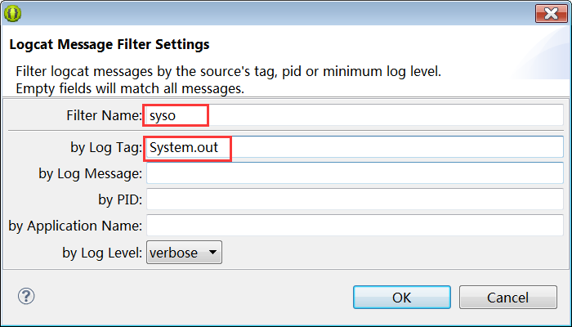This screenshot has height=327, width=572.
Task: Click the empty title bar area
Action: [278, 13]
